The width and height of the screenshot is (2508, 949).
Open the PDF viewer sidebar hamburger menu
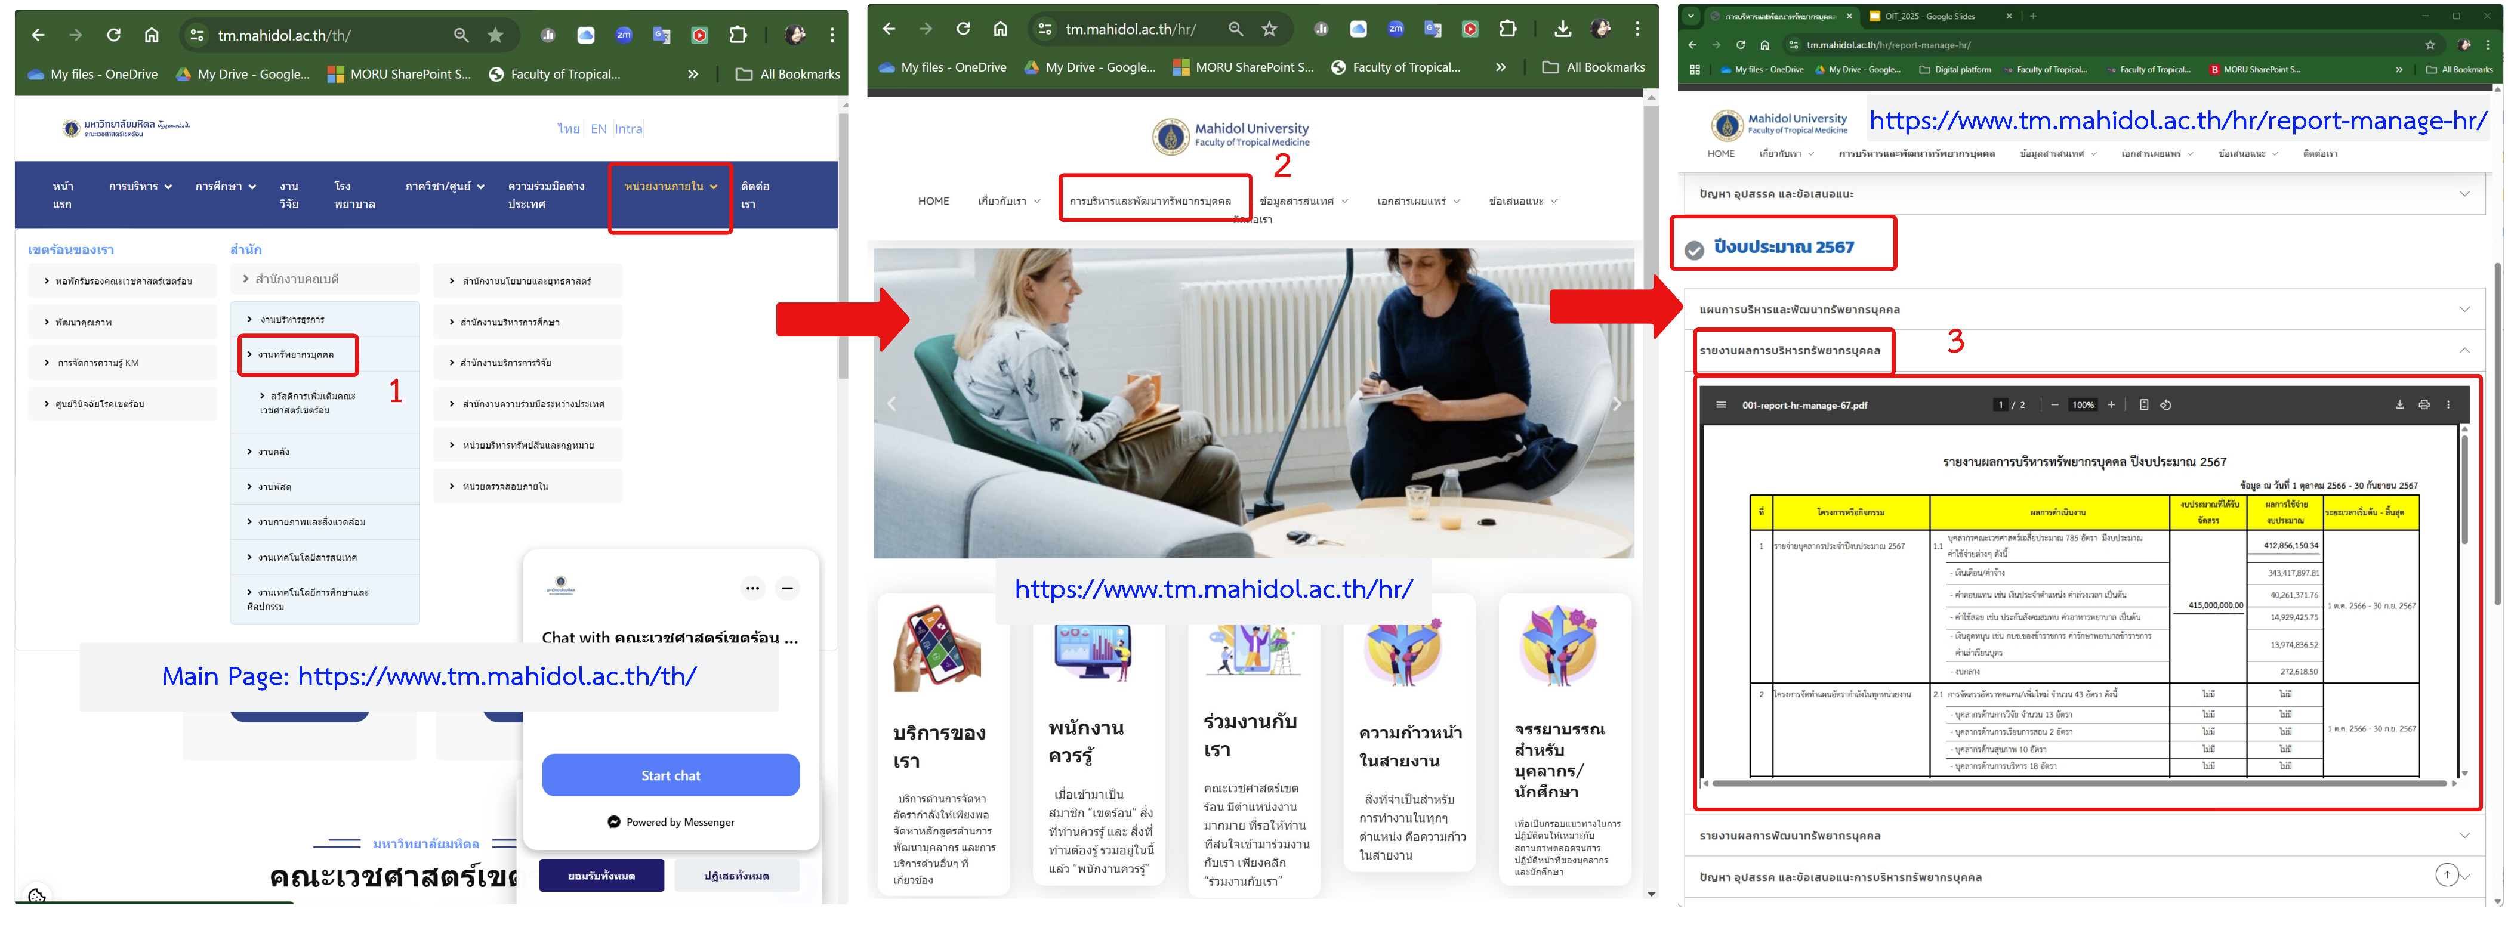tap(1722, 405)
